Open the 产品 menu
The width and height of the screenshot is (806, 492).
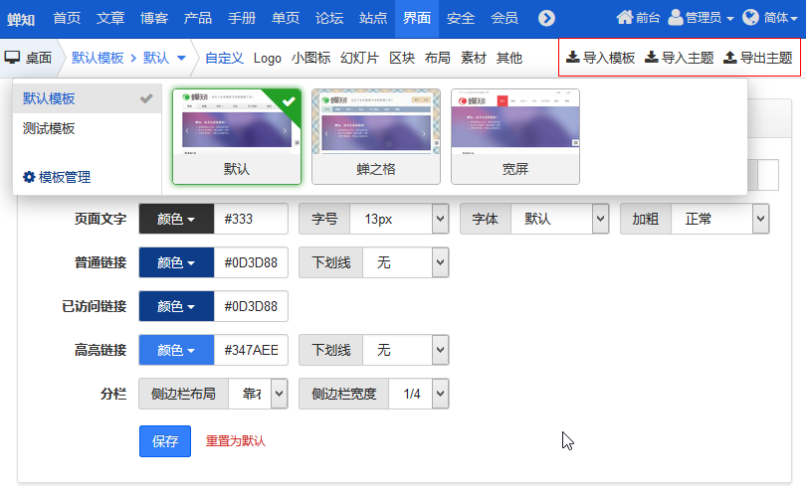pos(198,19)
